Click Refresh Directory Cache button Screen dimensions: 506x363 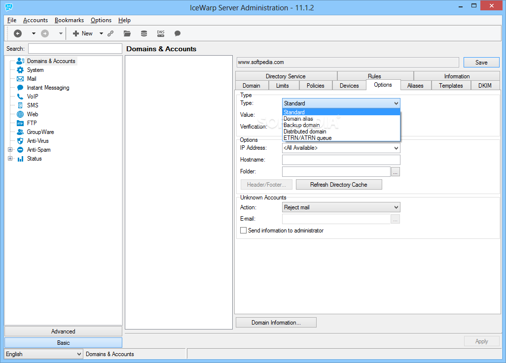[339, 185]
